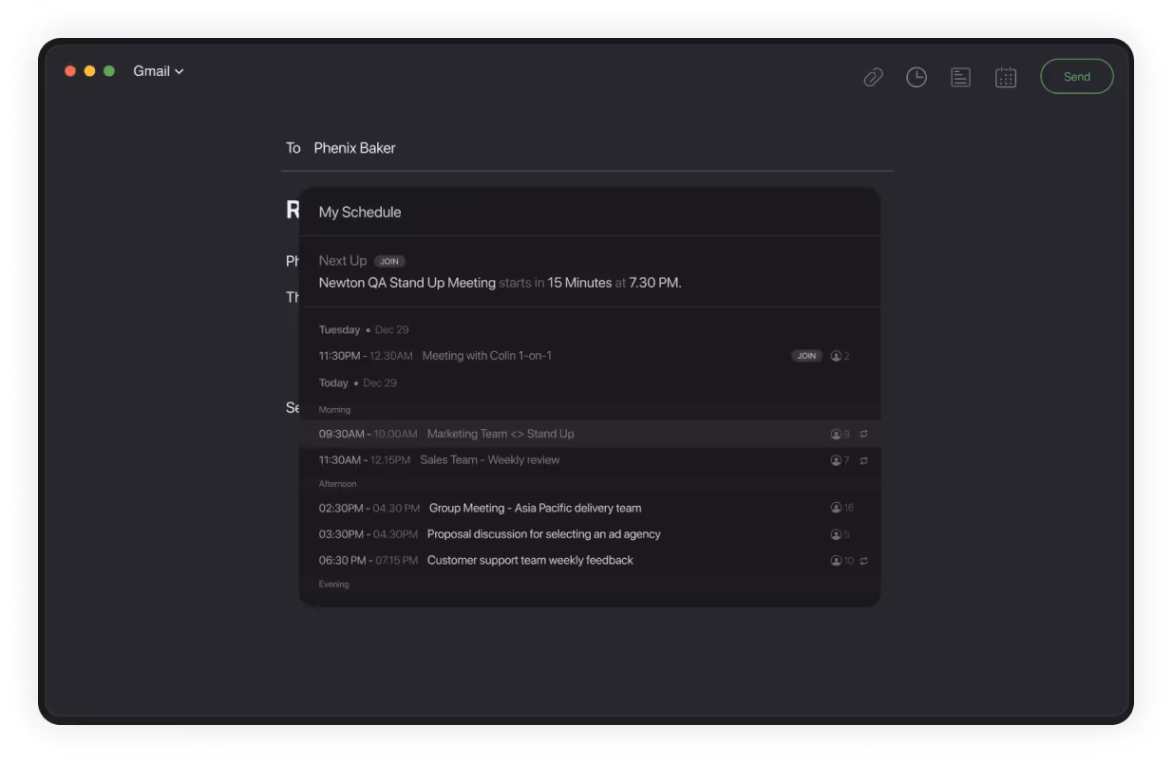Attach a file using the paperclip icon
This screenshot has height=763, width=1172.
click(x=873, y=76)
